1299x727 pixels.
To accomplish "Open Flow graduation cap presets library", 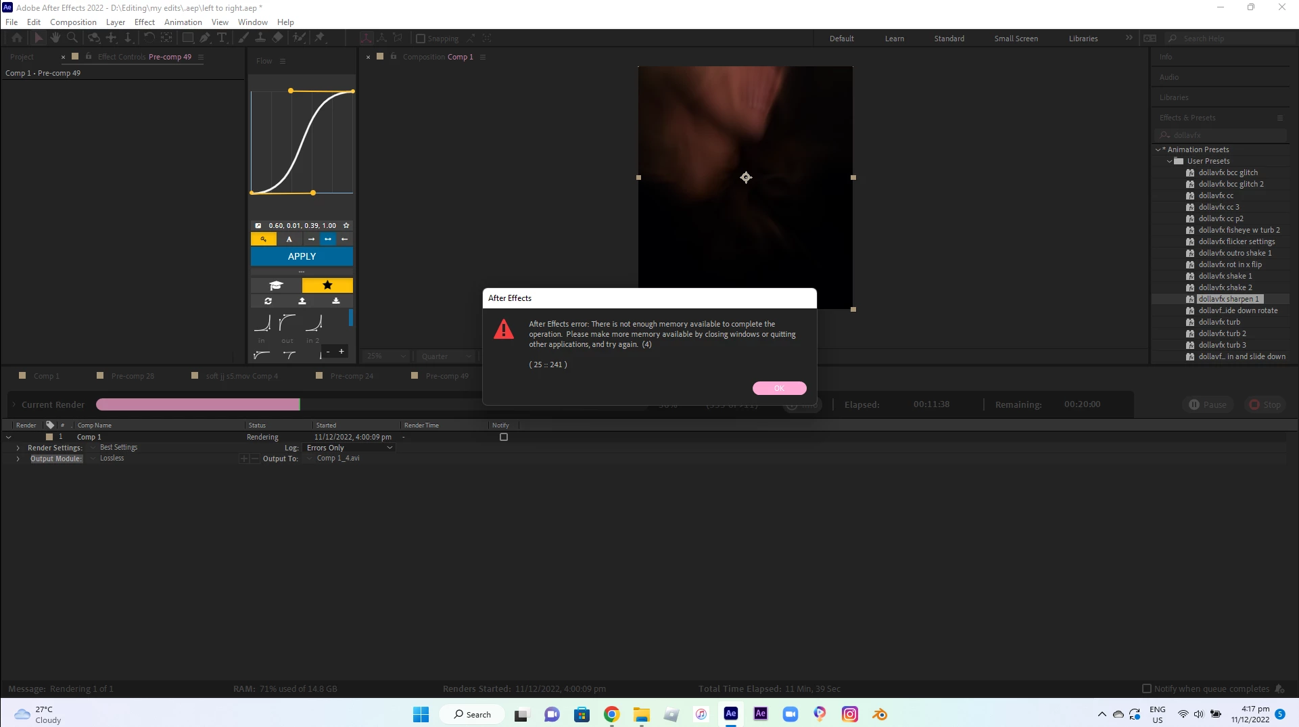I will [x=276, y=285].
